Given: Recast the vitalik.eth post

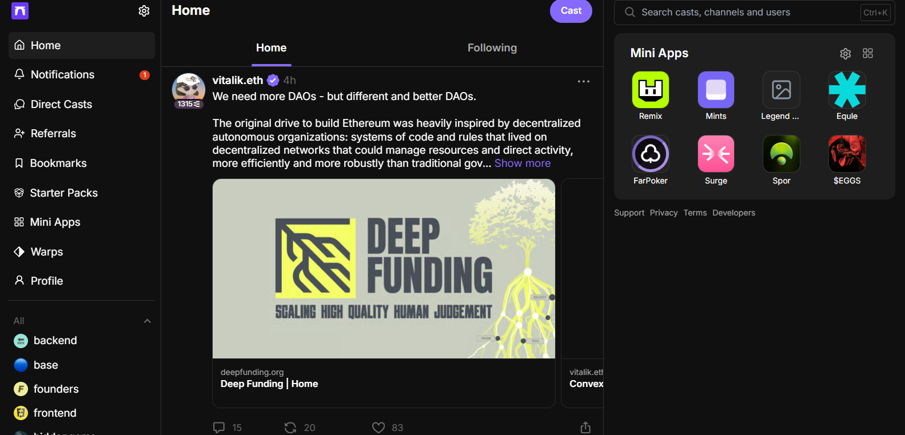Looking at the screenshot, I should click(x=290, y=428).
